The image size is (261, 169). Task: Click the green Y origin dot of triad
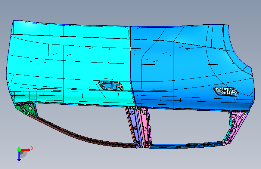[19, 150]
